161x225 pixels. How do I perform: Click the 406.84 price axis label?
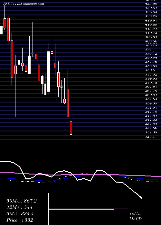[x=151, y=37]
